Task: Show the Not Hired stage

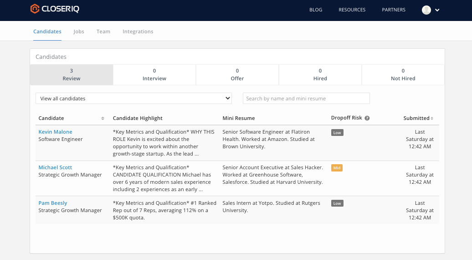Action: click(403, 75)
